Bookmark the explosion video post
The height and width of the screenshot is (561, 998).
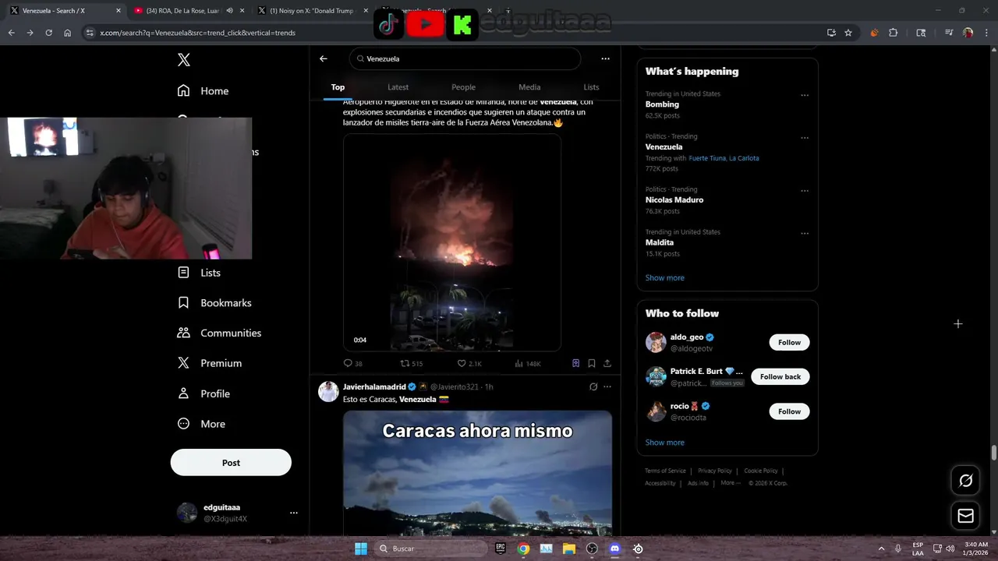tap(592, 363)
